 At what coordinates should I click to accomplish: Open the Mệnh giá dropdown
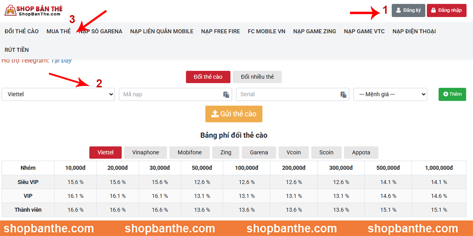(390, 94)
